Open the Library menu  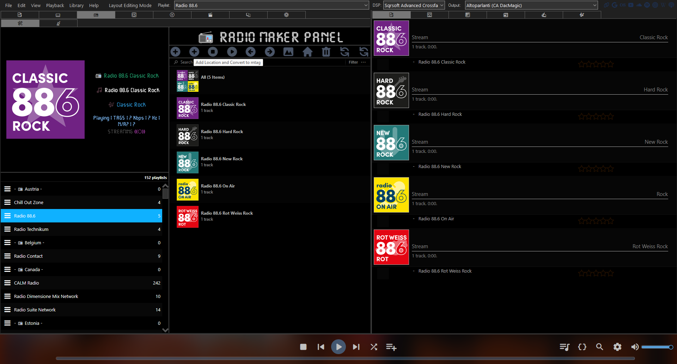76,5
